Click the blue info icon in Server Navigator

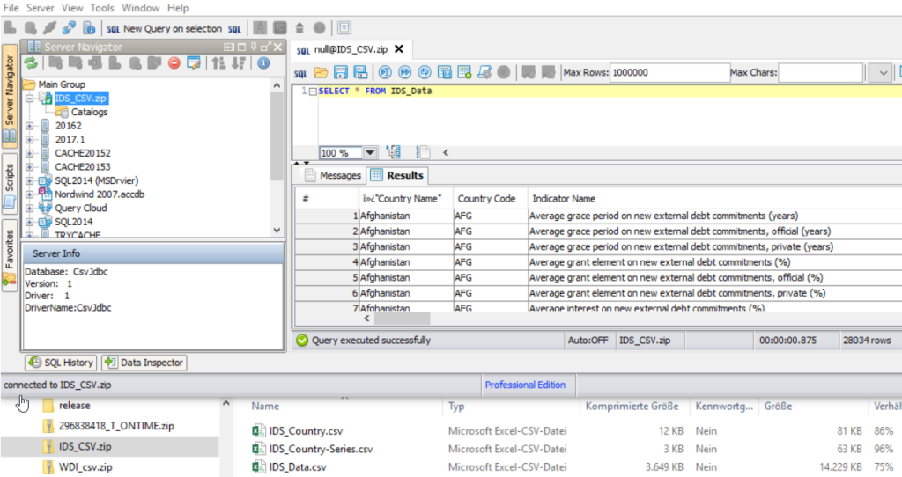pos(263,63)
